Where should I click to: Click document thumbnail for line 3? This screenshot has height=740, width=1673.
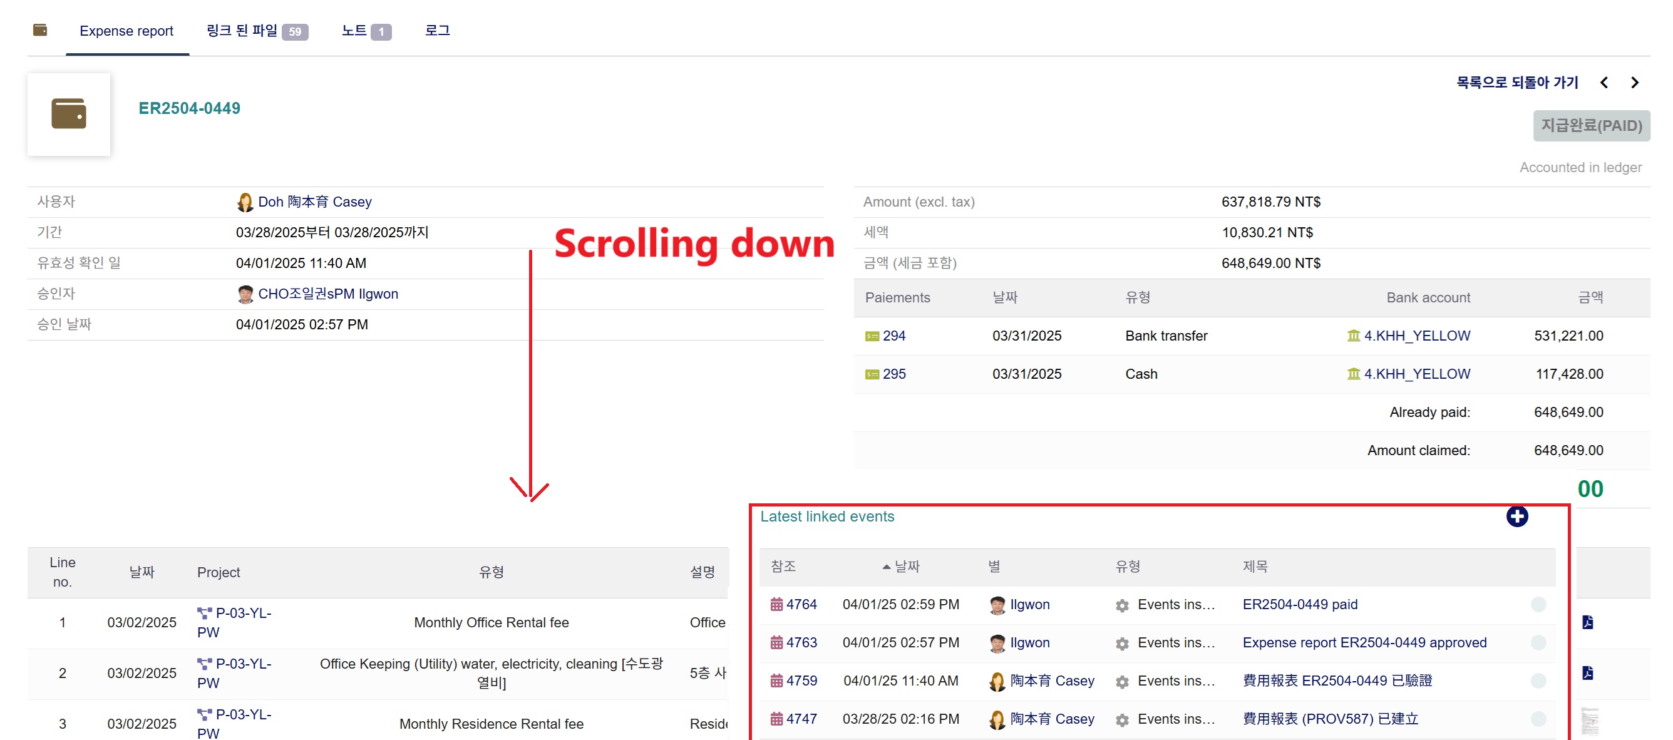pyautogui.click(x=1588, y=721)
